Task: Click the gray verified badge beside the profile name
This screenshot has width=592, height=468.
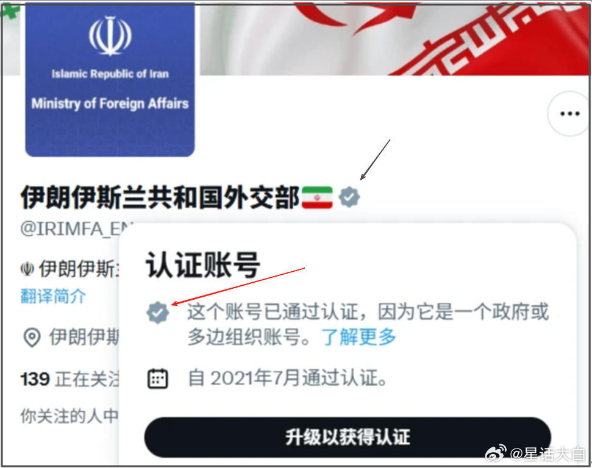Action: click(x=349, y=197)
